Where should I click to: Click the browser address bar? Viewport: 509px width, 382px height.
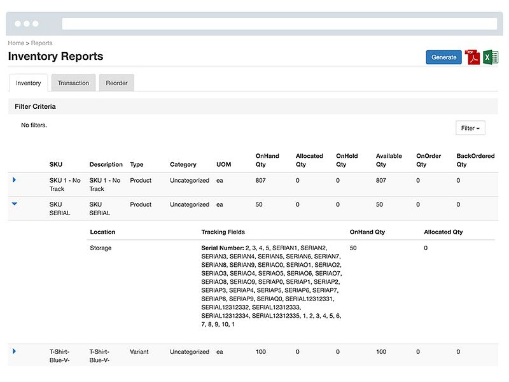pyautogui.click(x=279, y=24)
